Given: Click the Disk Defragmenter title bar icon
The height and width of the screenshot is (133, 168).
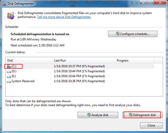Looking at the screenshot, I should tap(4, 4).
